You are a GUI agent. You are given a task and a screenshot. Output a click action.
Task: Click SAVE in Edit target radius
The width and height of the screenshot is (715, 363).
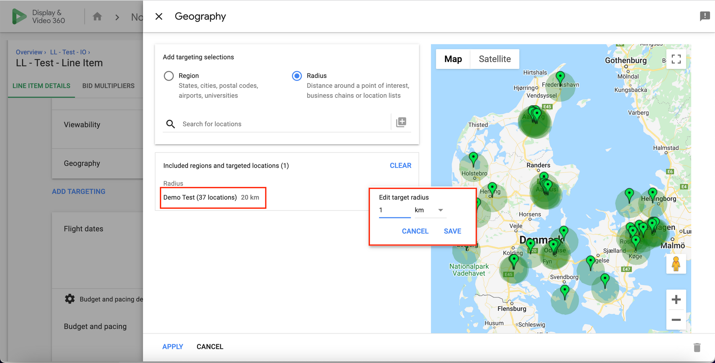click(452, 231)
